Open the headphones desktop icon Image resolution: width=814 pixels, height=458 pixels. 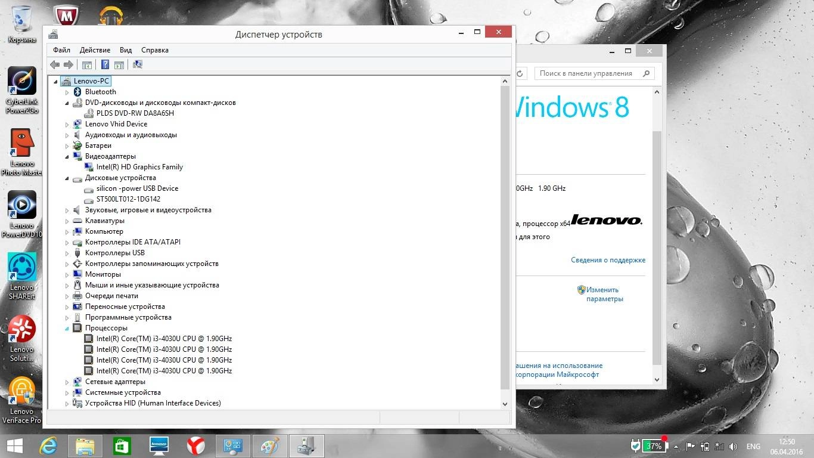[111, 17]
